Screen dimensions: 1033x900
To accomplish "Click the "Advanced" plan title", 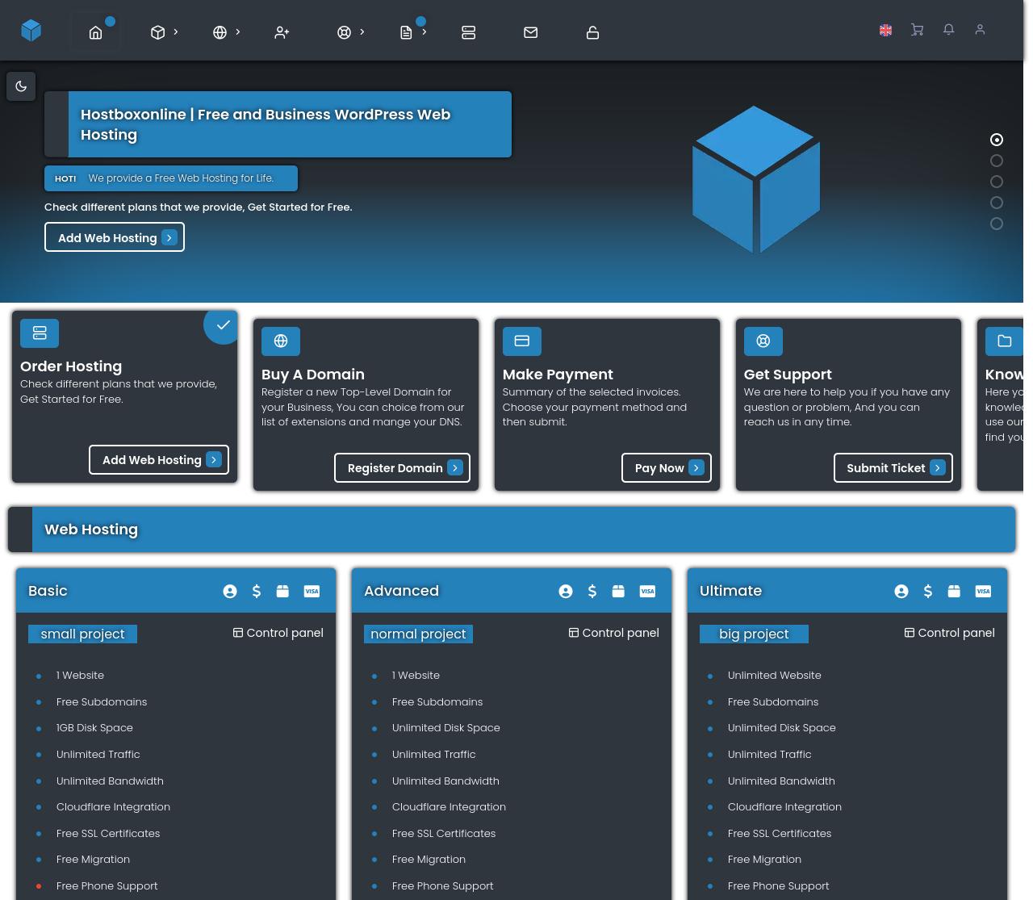I will tap(401, 591).
